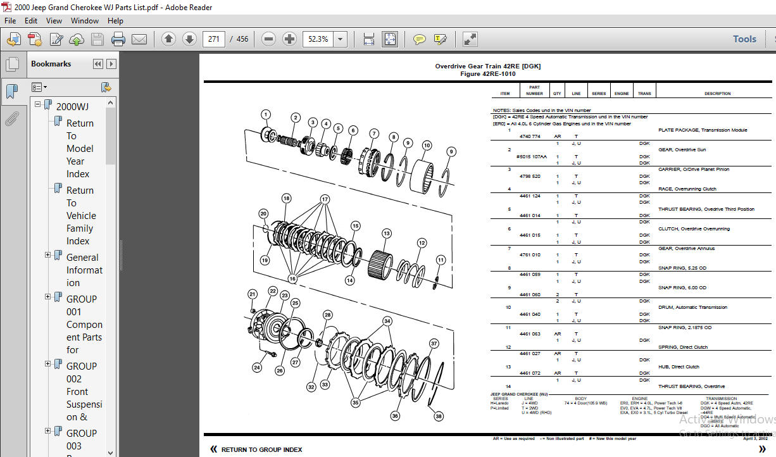Open the File menu
Viewport: 776px width, 457px height.
(x=10, y=20)
